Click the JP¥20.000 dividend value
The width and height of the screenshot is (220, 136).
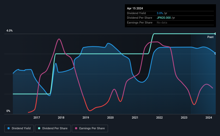click(x=164, y=18)
